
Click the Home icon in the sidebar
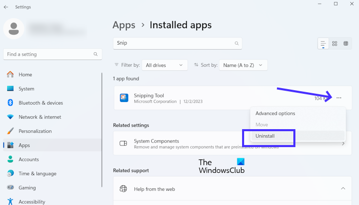[x=10, y=74]
